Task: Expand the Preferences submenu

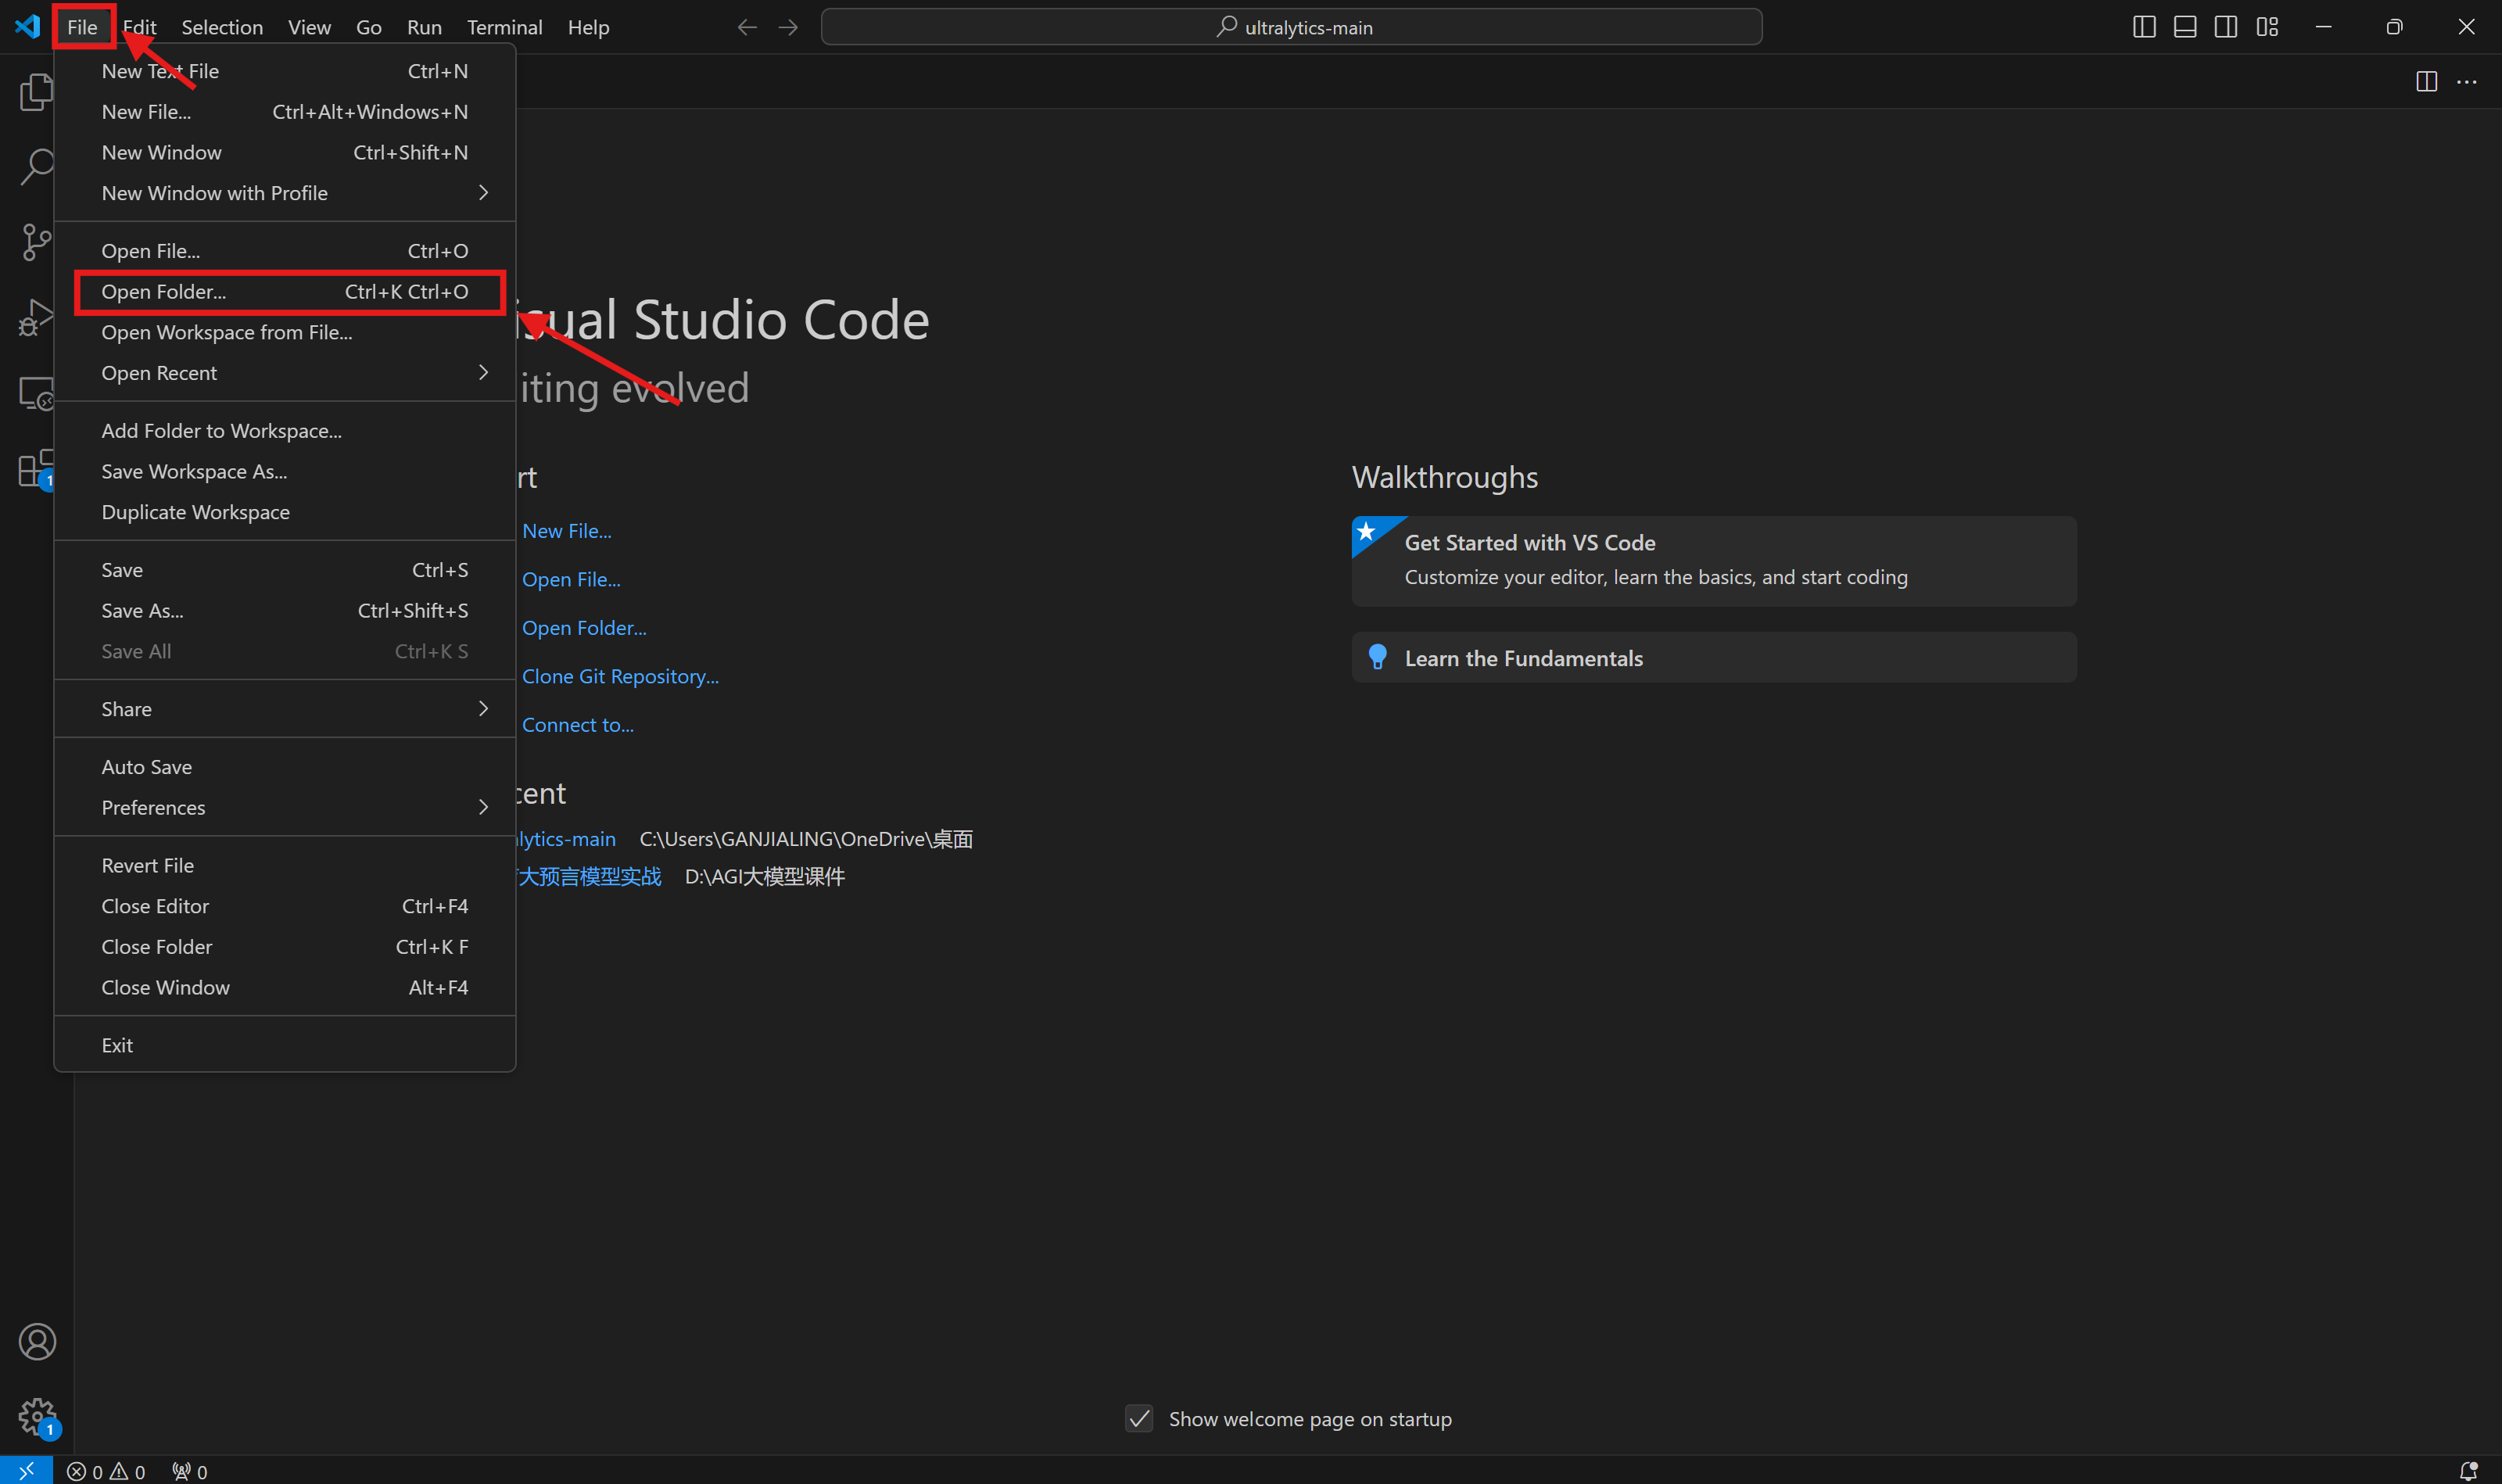Action: pyautogui.click(x=285, y=807)
